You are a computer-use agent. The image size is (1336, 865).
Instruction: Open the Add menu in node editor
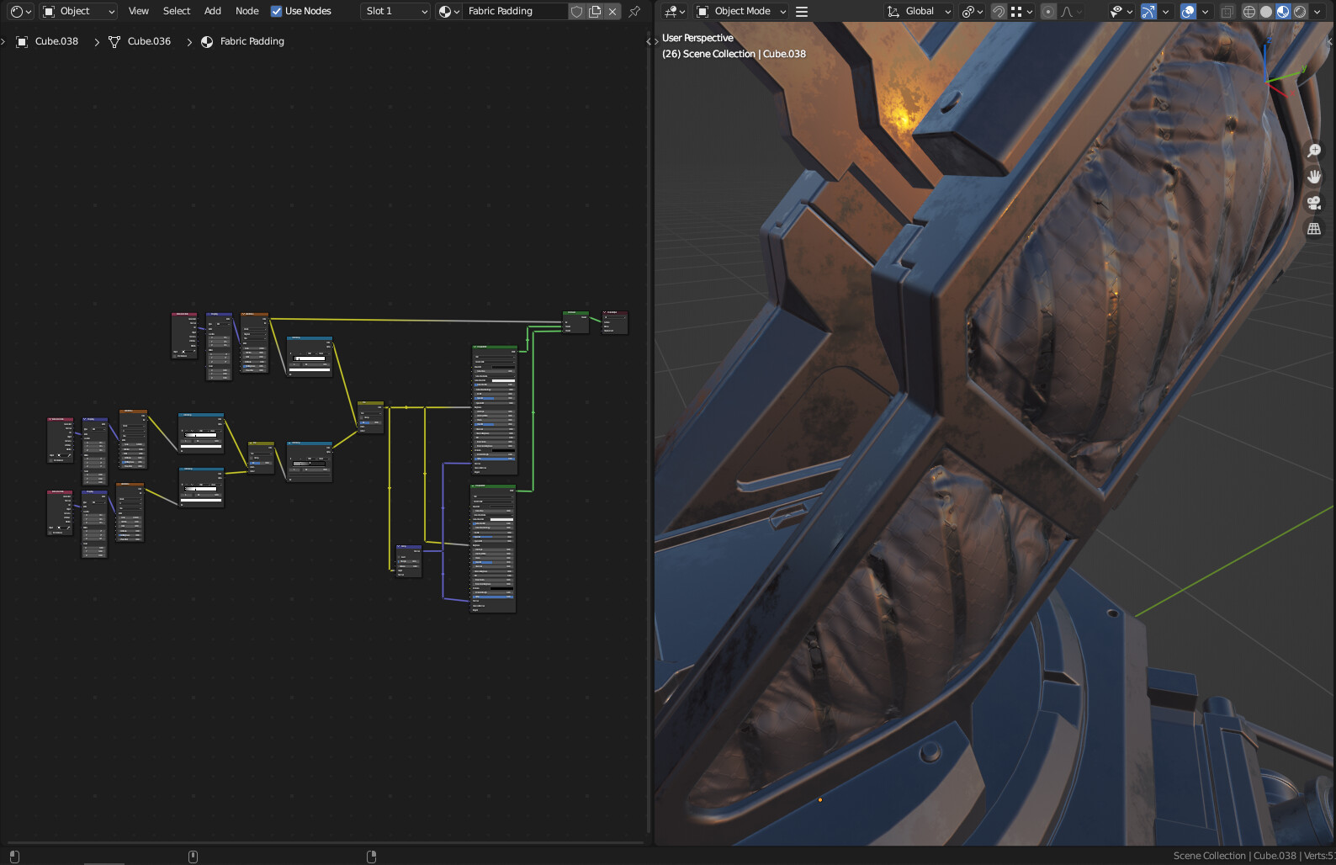(213, 11)
